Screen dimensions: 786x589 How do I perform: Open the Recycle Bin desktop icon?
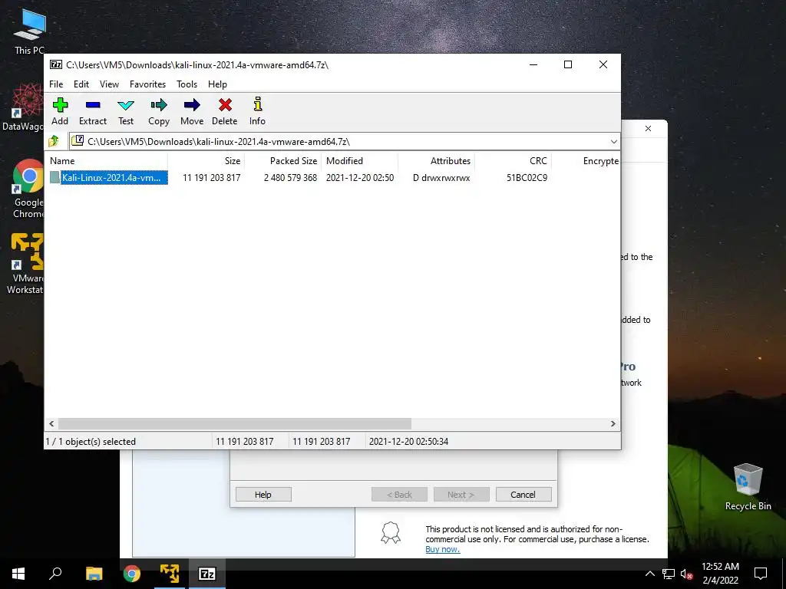click(748, 487)
